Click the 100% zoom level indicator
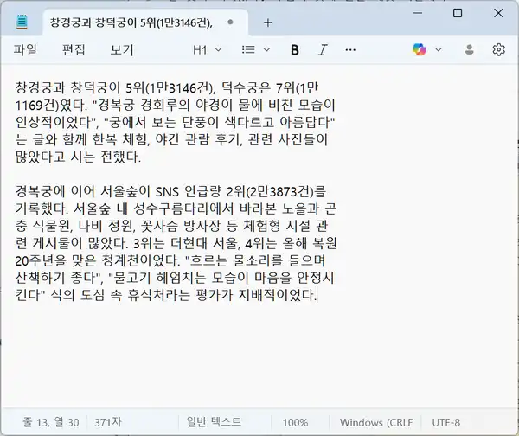 [295, 423]
